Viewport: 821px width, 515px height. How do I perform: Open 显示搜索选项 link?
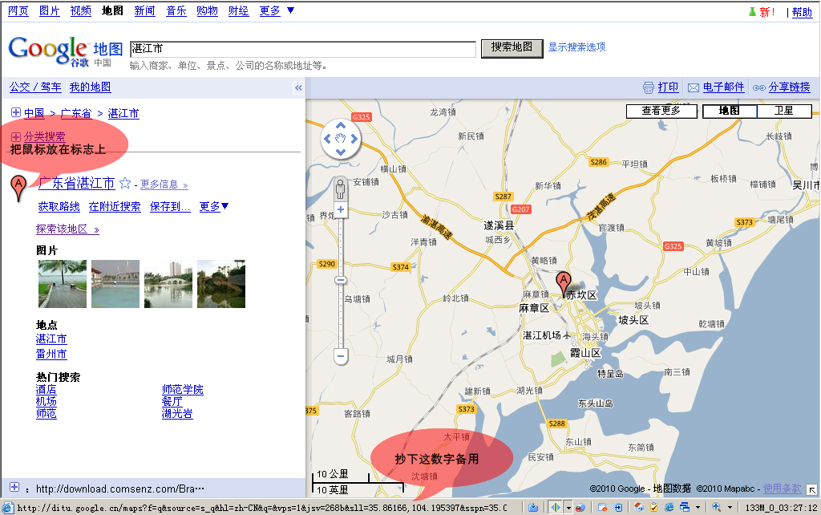point(576,47)
